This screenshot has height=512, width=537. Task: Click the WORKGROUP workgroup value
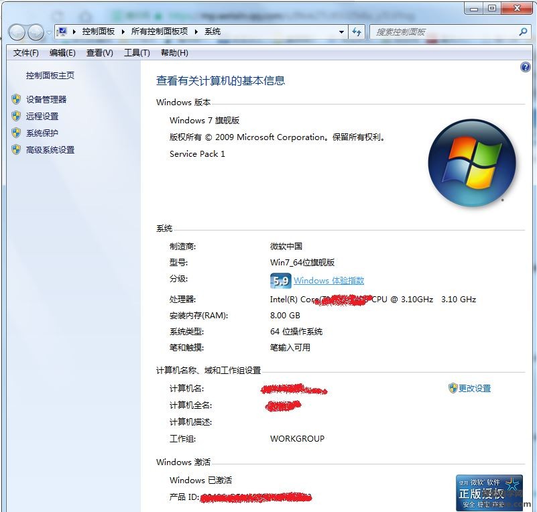pos(297,439)
